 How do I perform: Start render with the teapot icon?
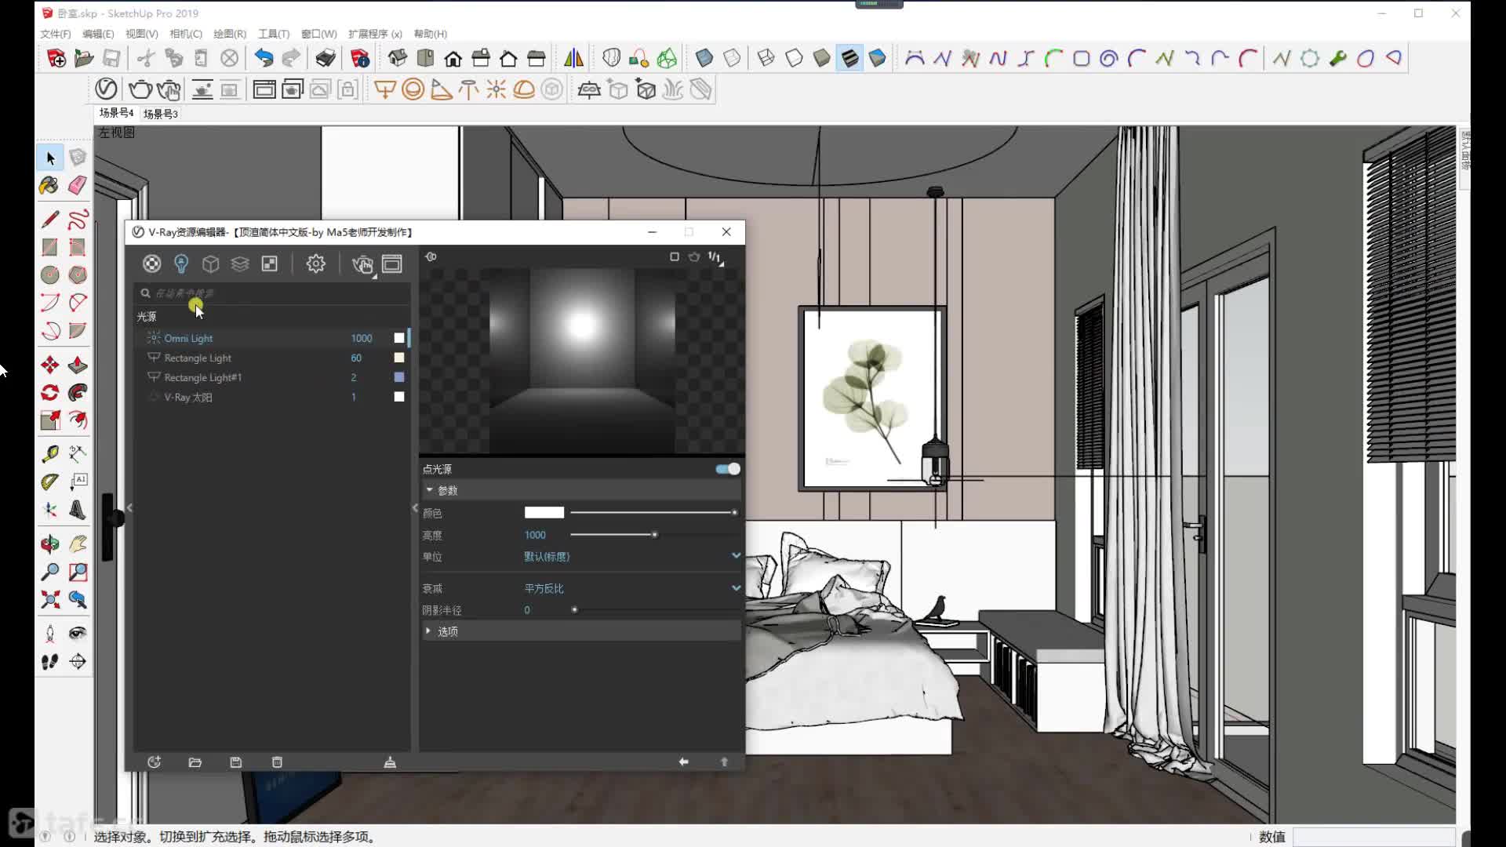(x=362, y=264)
